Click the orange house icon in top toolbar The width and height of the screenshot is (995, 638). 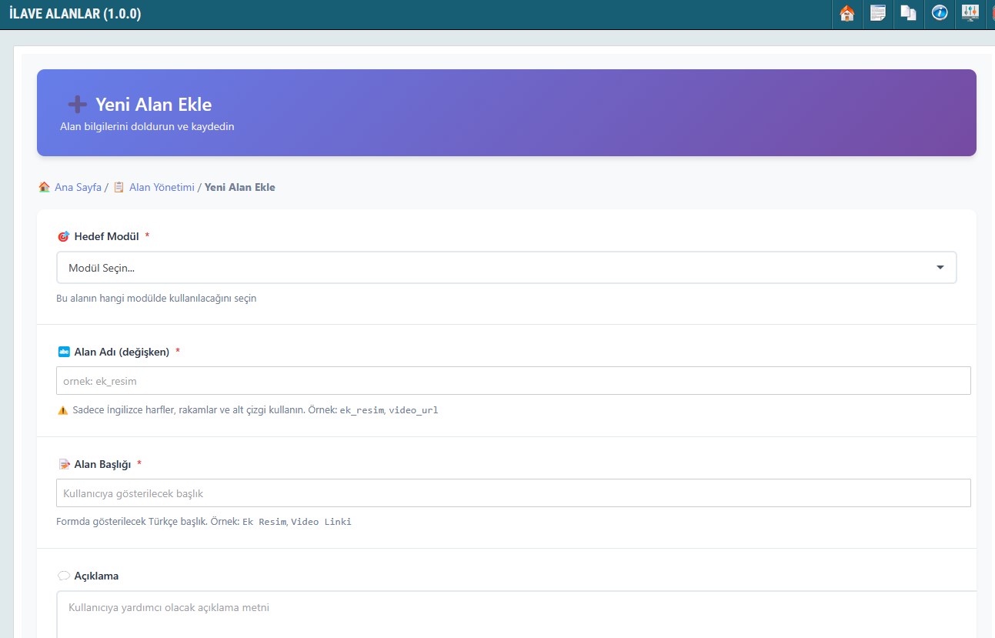click(x=847, y=13)
